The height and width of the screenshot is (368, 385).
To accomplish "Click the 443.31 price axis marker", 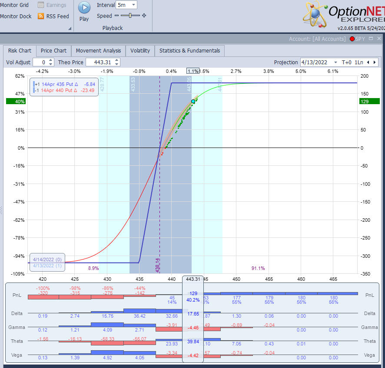I will pos(193,279).
